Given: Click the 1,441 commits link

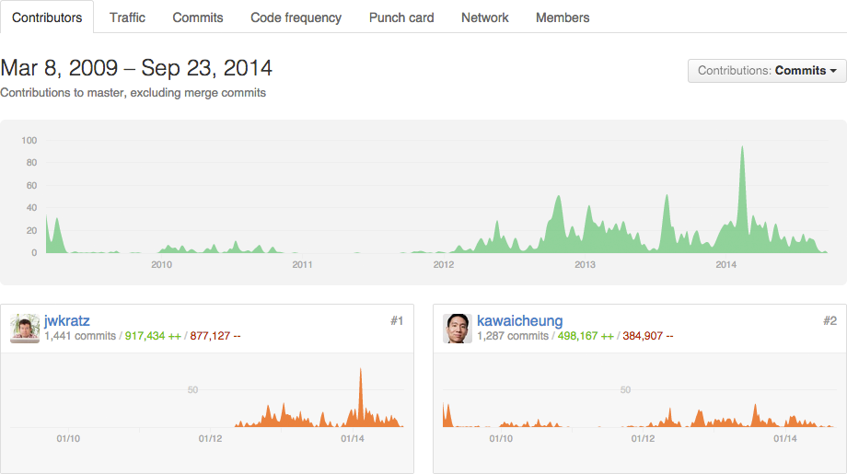Looking at the screenshot, I should (x=80, y=336).
